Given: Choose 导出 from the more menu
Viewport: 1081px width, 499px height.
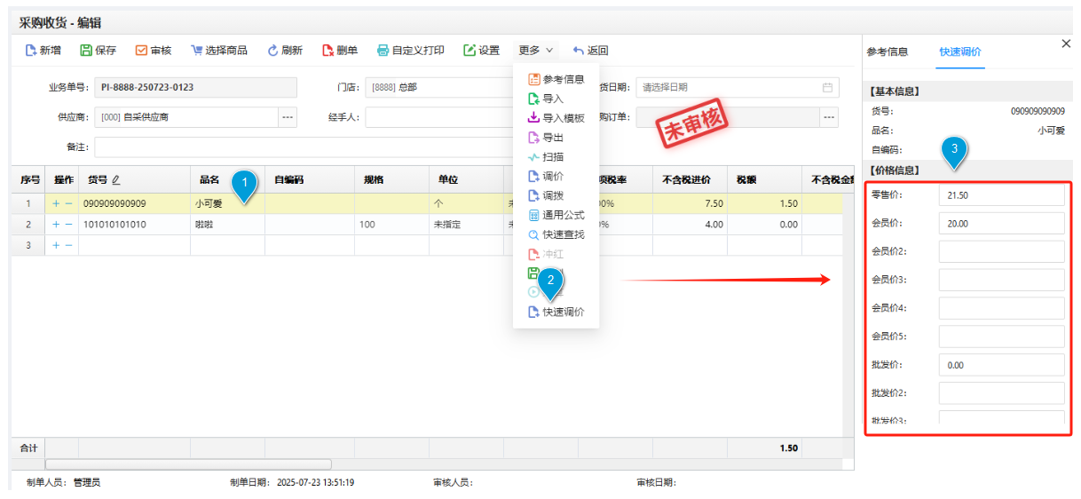Looking at the screenshot, I should point(545,138).
